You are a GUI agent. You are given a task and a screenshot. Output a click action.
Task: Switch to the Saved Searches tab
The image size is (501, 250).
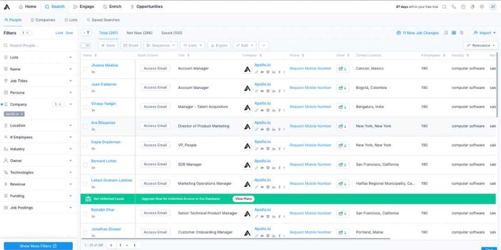(103, 20)
